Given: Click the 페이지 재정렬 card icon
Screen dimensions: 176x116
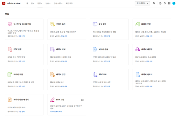Looking at the screenshot, I should click(x=138, y=49).
